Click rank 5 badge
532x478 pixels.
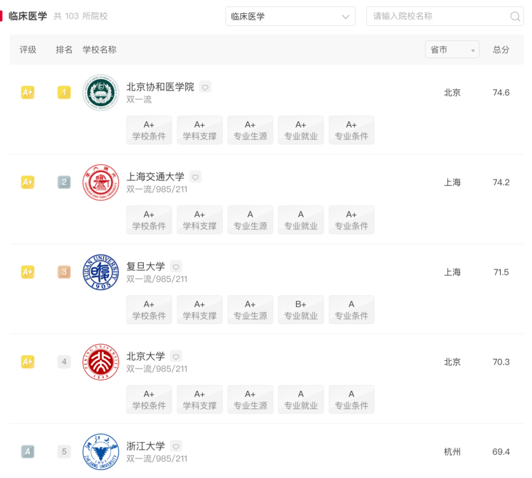click(x=64, y=452)
